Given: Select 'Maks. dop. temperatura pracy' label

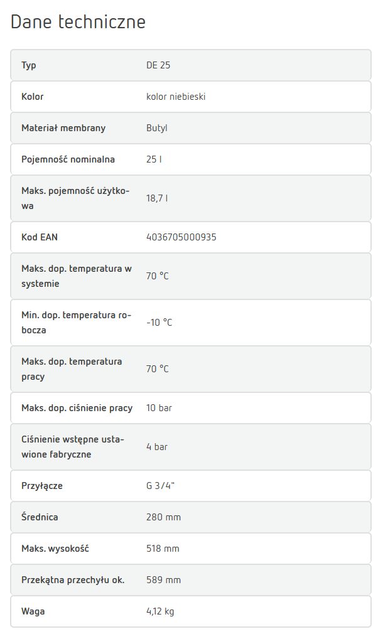Looking at the screenshot, I should pos(72,369).
